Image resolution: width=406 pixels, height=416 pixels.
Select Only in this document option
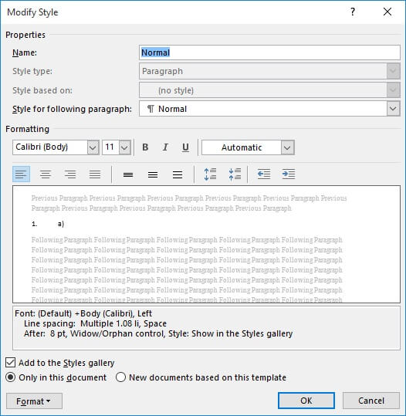(x=10, y=377)
